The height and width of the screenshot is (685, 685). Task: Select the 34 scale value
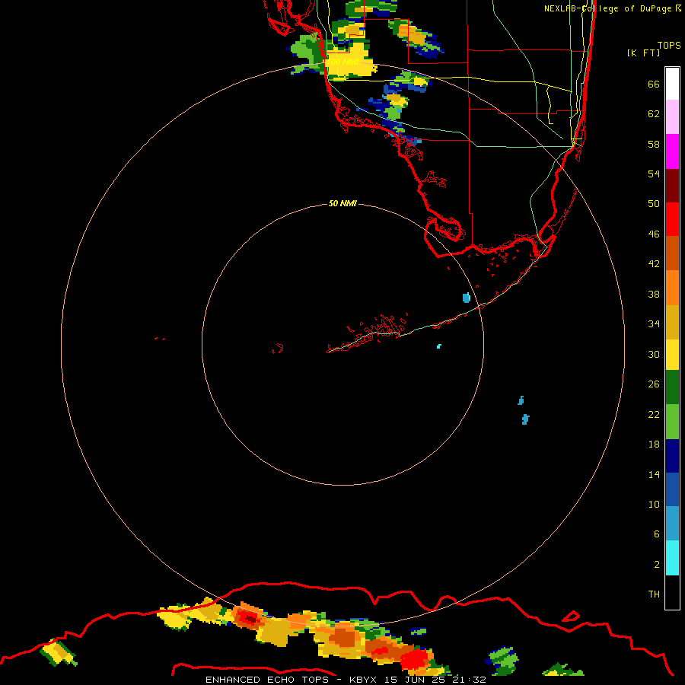(x=654, y=324)
